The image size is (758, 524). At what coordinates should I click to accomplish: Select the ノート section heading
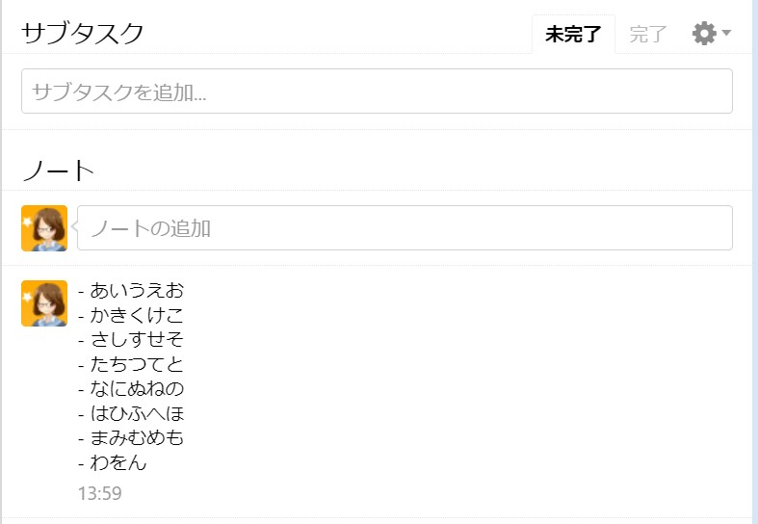tap(58, 170)
